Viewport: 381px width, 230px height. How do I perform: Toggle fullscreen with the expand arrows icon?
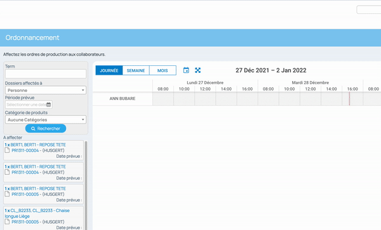click(x=197, y=70)
